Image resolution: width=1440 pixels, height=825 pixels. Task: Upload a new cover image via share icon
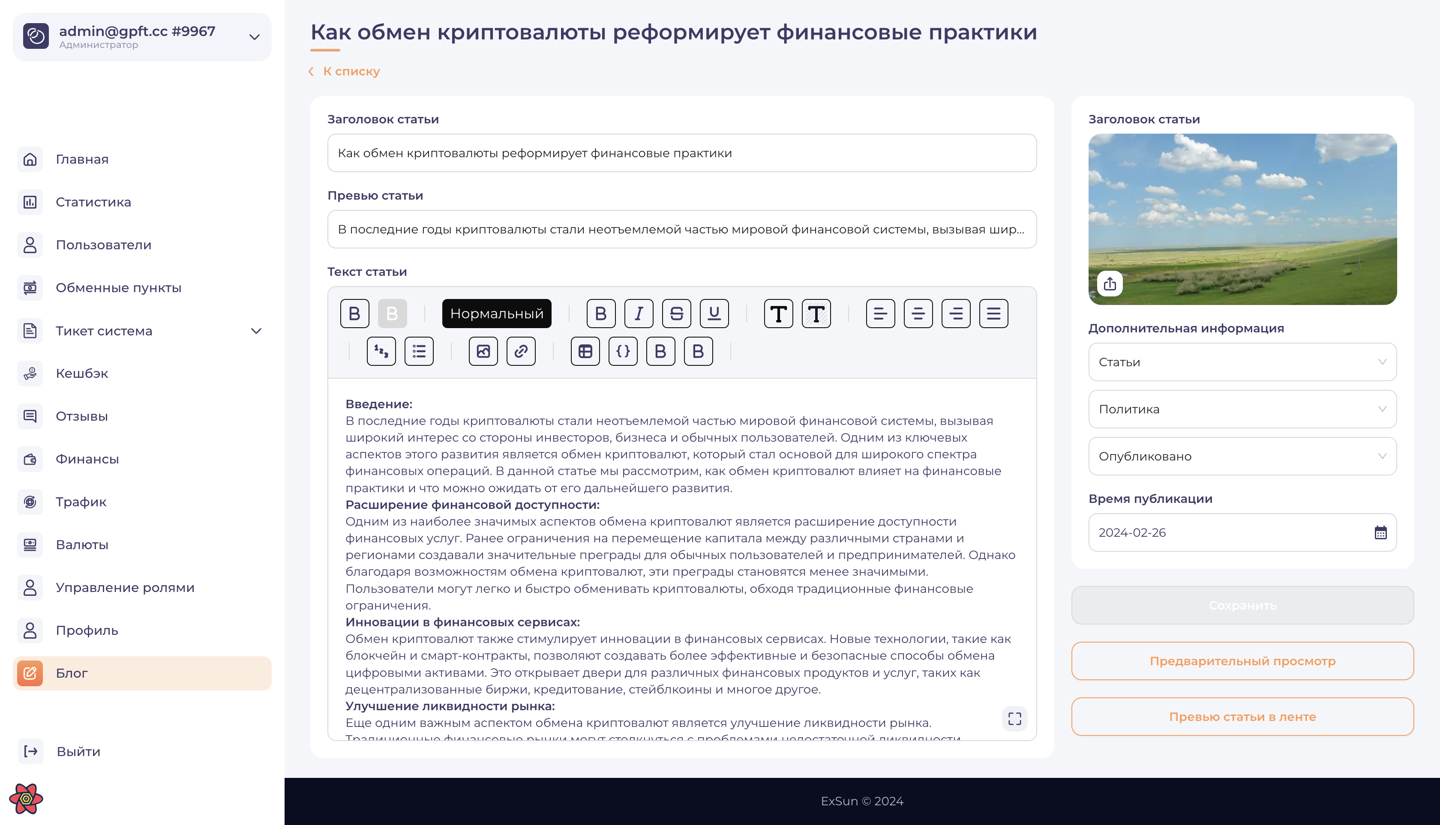pyautogui.click(x=1110, y=283)
